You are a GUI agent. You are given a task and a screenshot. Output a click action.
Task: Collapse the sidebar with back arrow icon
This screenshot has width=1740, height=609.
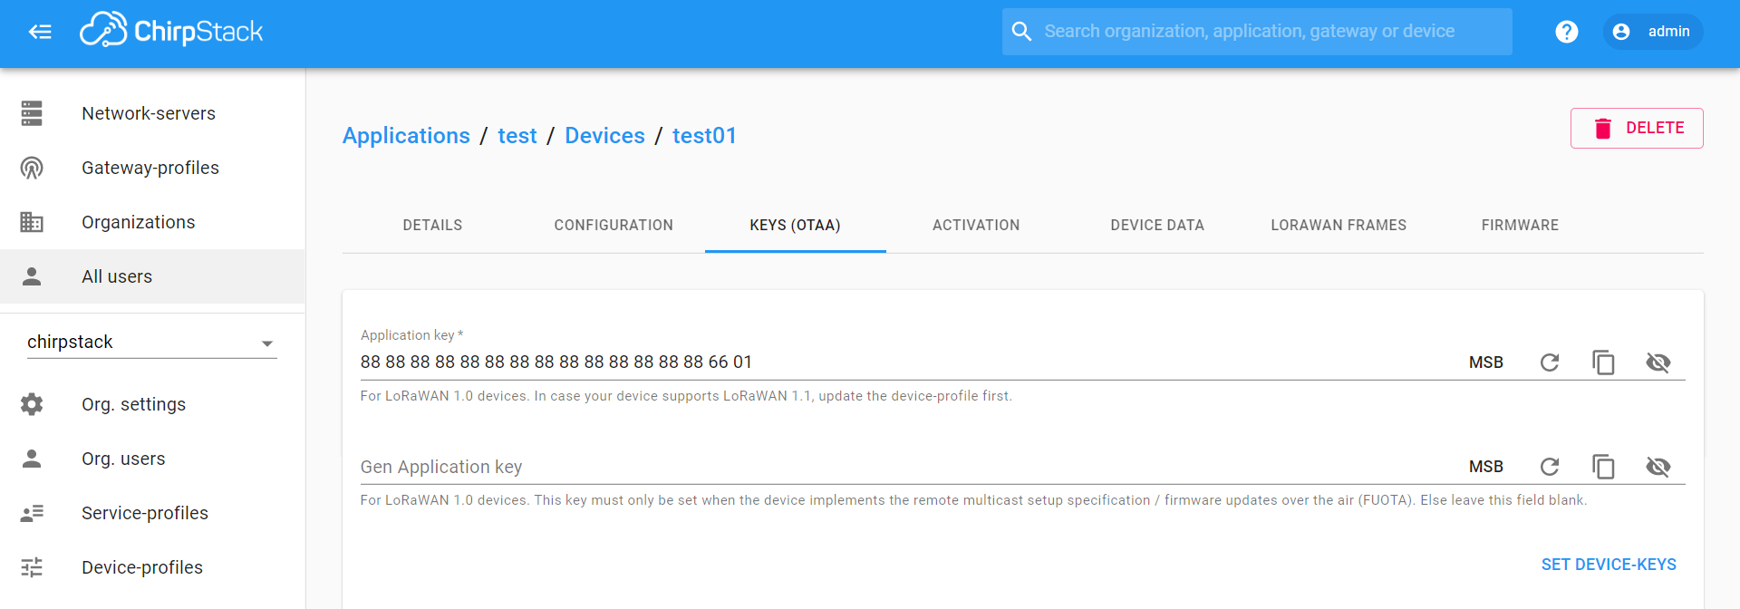tap(40, 32)
